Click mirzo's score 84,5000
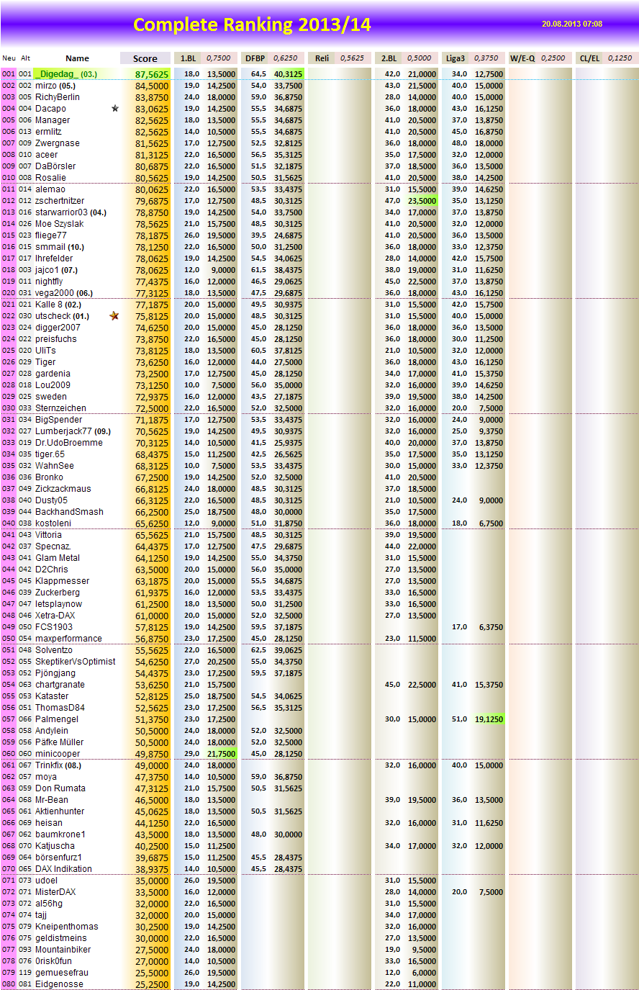This screenshot has width=639, height=990. (x=152, y=86)
